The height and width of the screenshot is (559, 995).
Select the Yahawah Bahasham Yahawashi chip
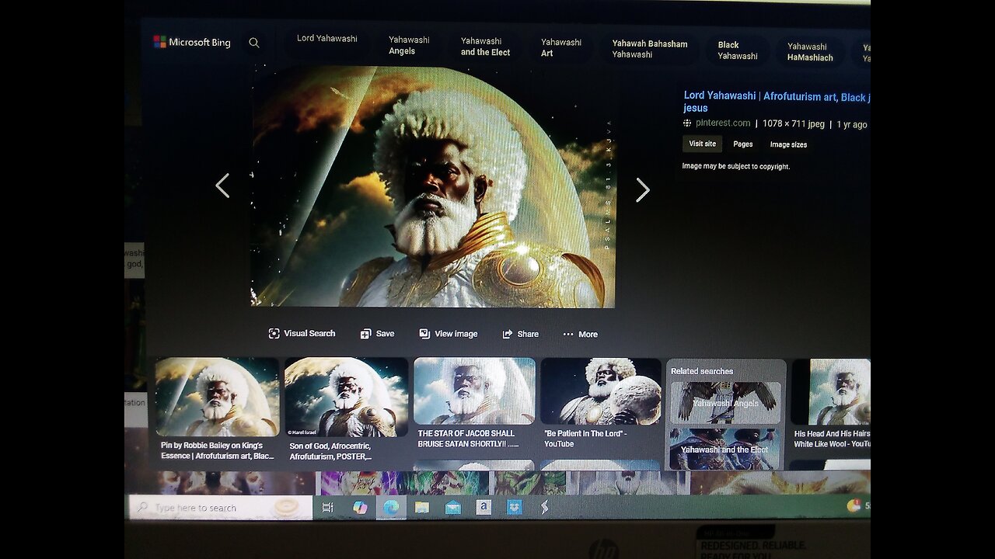tap(650, 49)
